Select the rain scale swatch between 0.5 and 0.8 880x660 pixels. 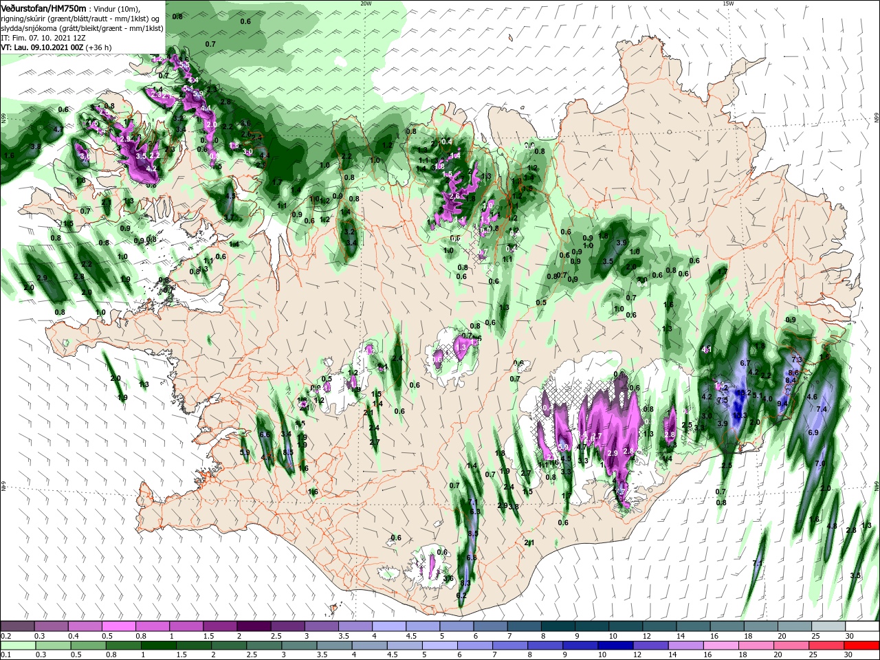pyautogui.click(x=88, y=646)
